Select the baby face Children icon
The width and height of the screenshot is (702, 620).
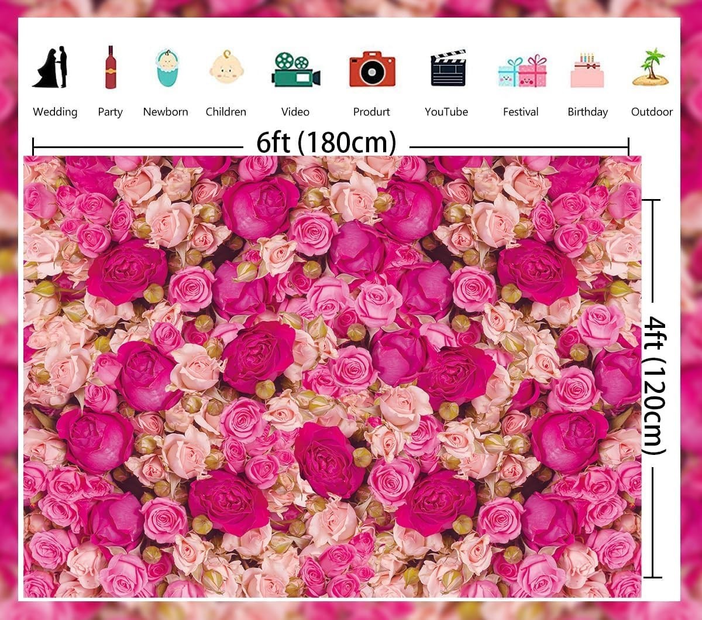click(226, 67)
